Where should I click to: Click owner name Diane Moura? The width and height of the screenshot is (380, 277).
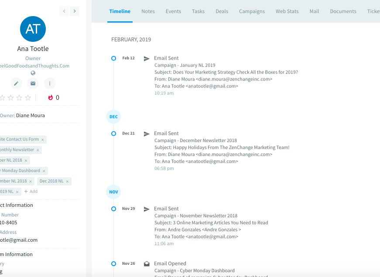point(31,115)
